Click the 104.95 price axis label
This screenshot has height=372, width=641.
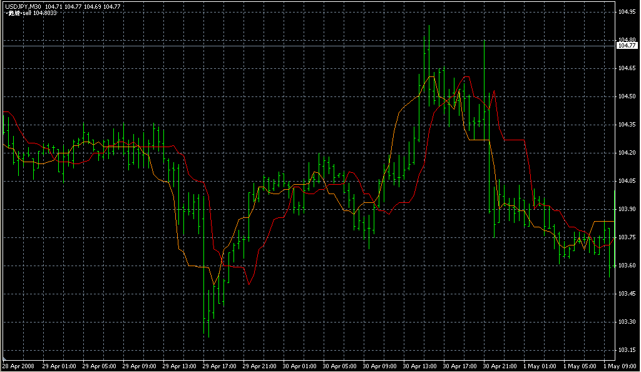tap(627, 12)
